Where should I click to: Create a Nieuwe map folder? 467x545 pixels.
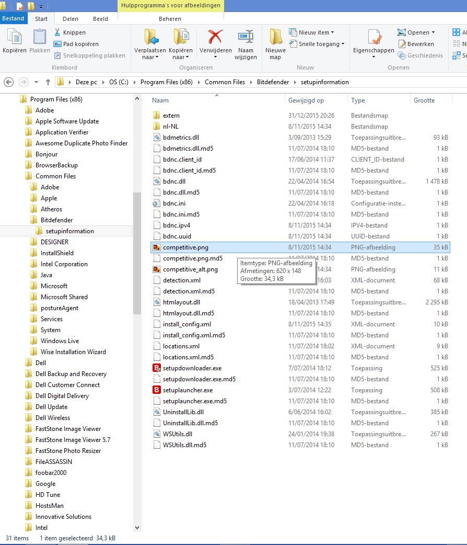tap(275, 44)
